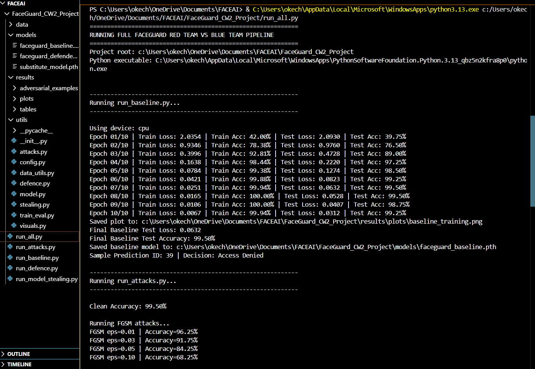Click the 'Using device: cpu' line
Image resolution: width=535 pixels, height=369 pixels.
pyautogui.click(x=119, y=128)
